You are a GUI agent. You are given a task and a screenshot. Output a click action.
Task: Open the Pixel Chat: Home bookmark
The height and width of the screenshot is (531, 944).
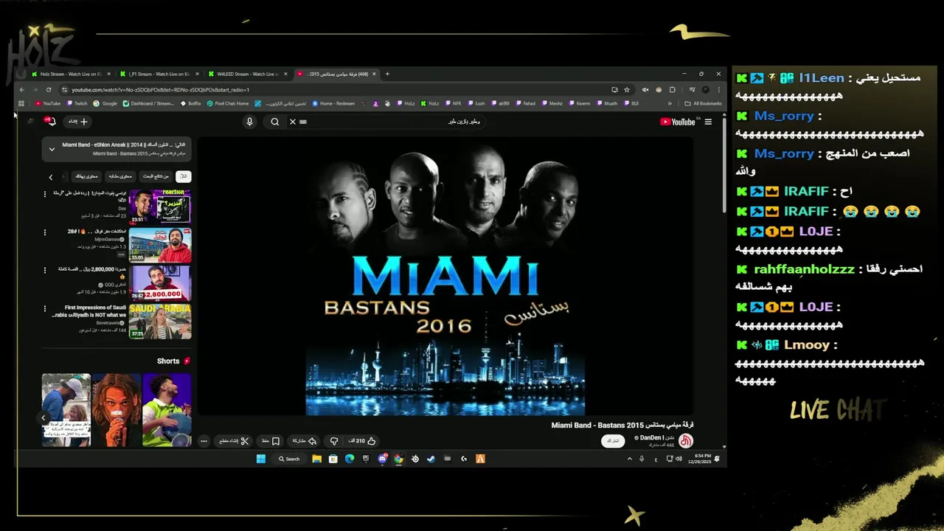pyautogui.click(x=228, y=103)
